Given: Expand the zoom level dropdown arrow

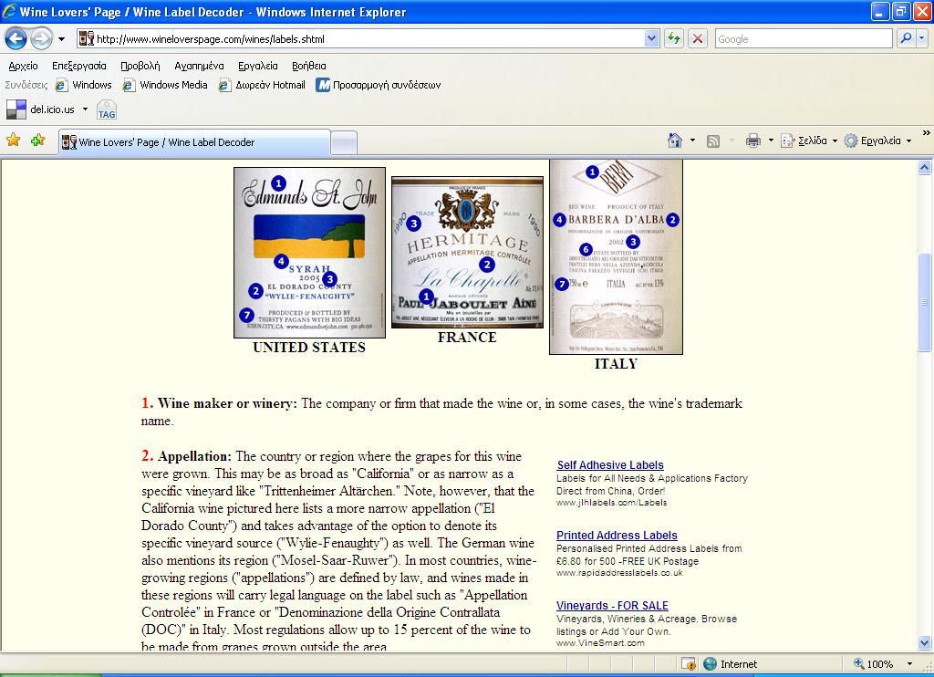Looking at the screenshot, I should coord(909,664).
